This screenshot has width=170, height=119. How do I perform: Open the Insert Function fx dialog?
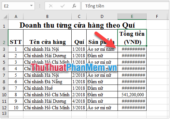(x=74, y=6)
